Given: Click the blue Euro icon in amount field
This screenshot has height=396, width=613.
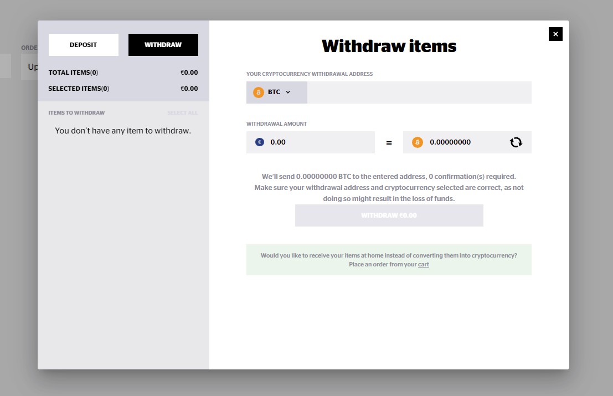Looking at the screenshot, I should coord(260,142).
